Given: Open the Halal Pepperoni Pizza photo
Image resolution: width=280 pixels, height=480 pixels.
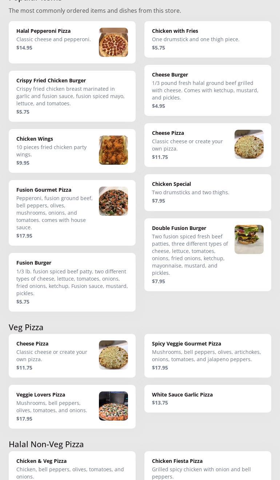Looking at the screenshot, I should [x=113, y=42].
